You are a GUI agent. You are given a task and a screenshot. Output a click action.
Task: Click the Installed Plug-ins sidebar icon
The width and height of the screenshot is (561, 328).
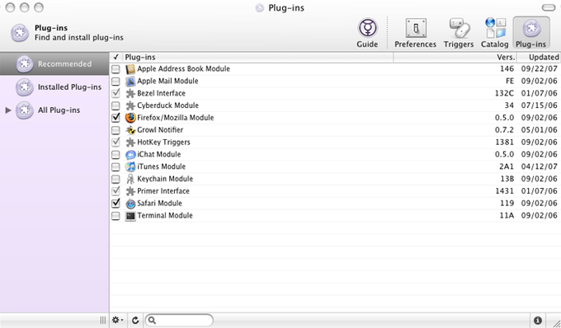[24, 87]
